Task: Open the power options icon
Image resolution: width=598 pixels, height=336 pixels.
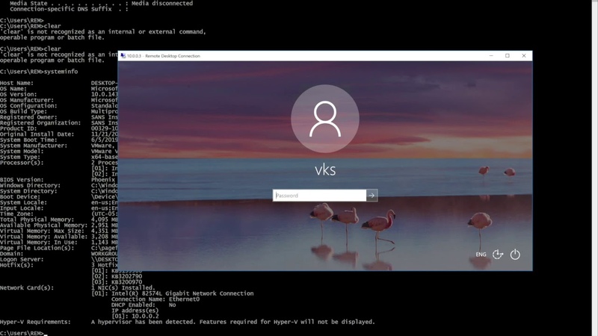Action: pos(515,255)
